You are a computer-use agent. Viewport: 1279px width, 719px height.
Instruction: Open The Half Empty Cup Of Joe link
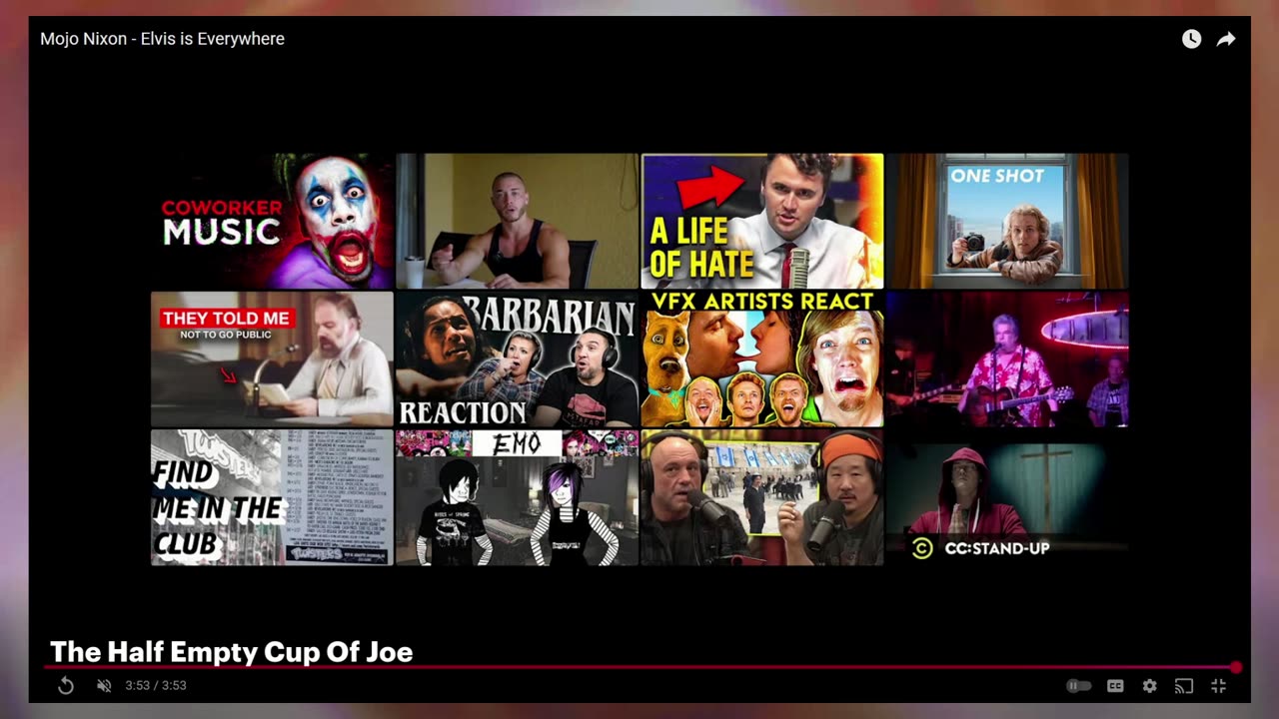tap(231, 652)
